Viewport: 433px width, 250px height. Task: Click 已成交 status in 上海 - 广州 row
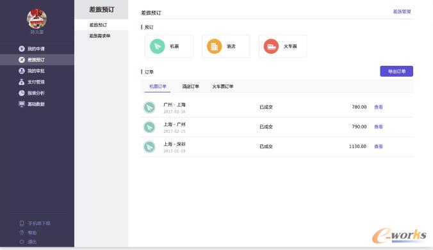click(x=266, y=127)
